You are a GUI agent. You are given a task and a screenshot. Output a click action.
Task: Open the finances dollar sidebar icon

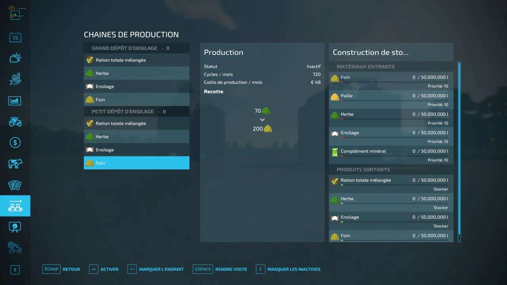pos(15,142)
